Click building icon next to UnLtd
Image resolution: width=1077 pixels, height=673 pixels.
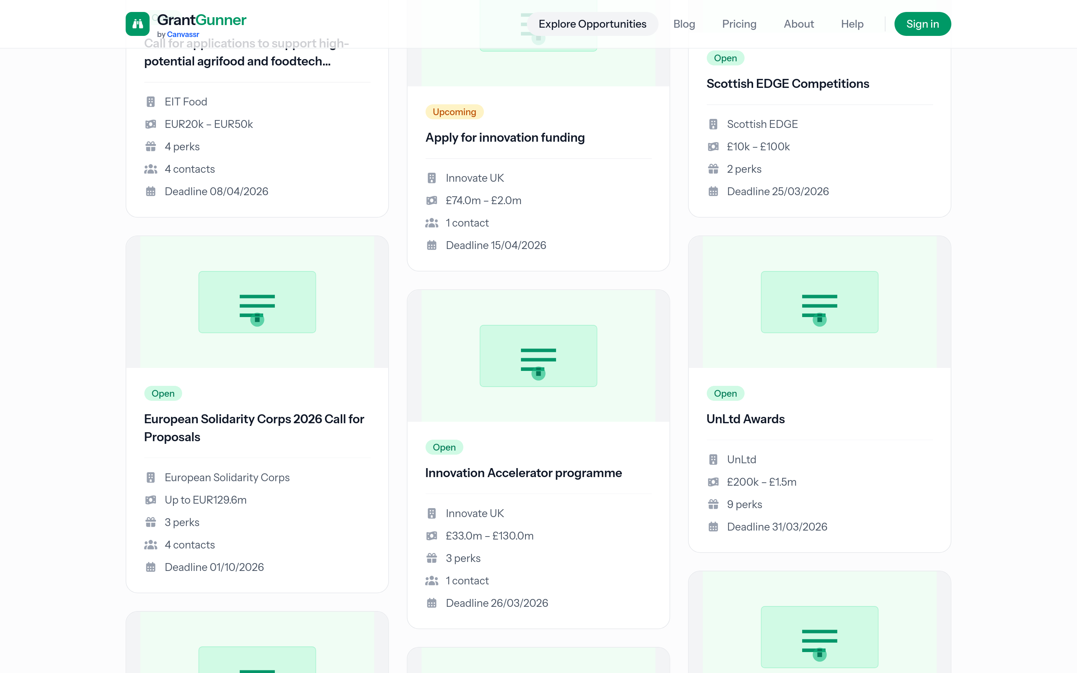click(713, 460)
